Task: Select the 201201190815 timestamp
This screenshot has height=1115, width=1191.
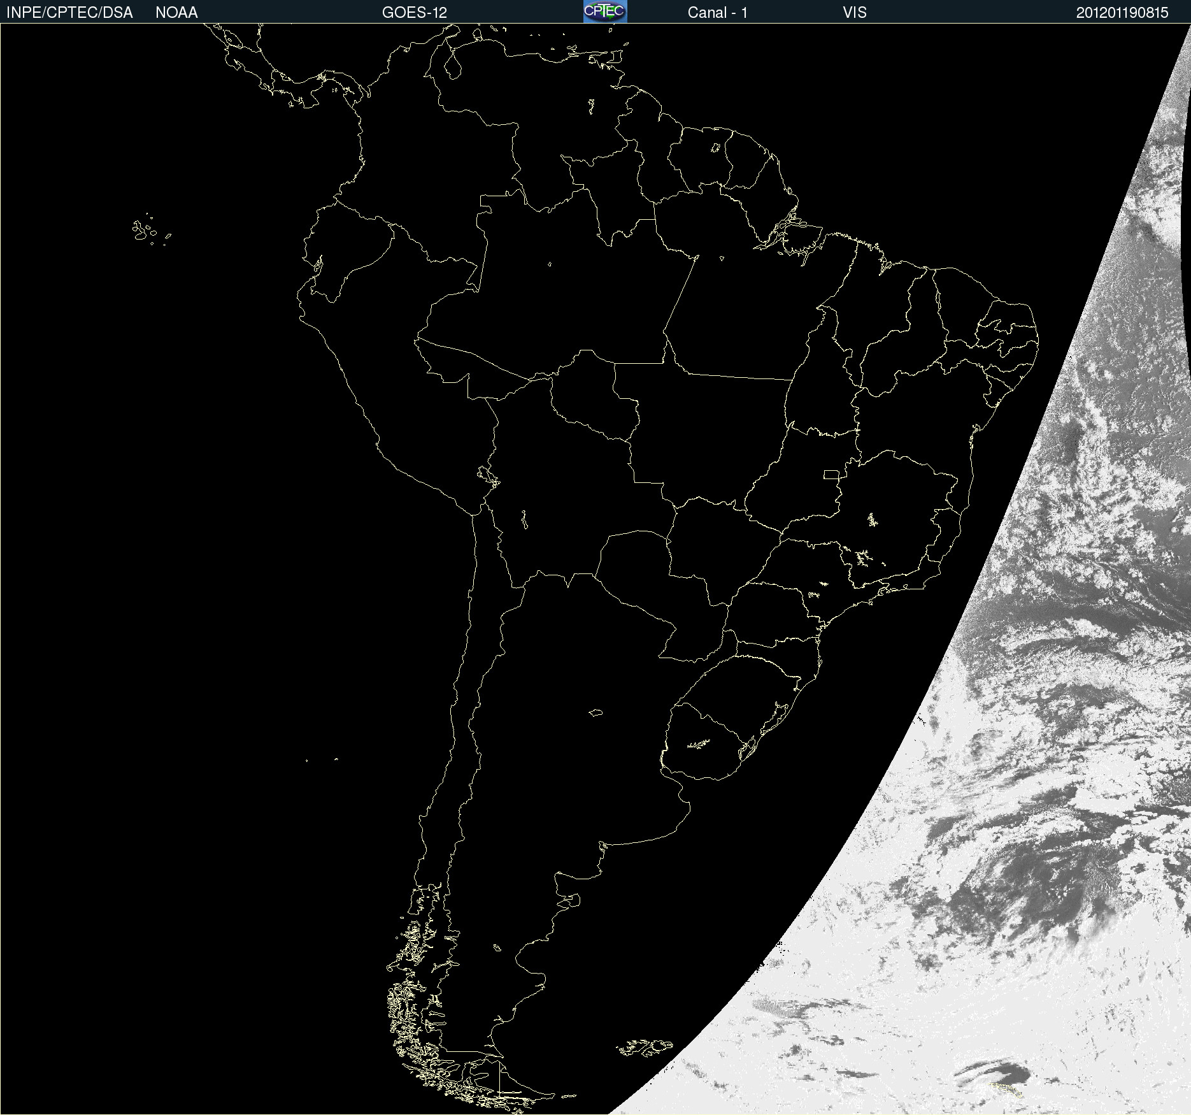Action: pos(1122,13)
